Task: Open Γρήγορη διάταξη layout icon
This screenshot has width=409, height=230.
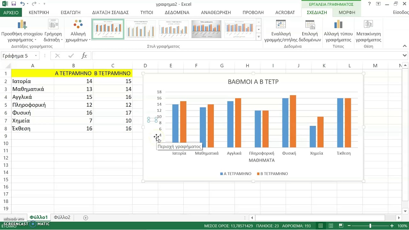Action: coord(53,25)
